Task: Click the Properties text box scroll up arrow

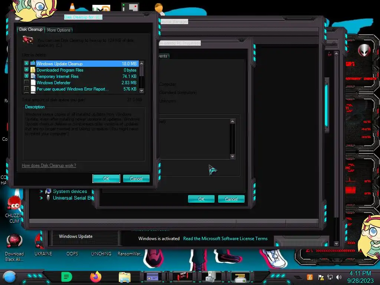Action: click(x=232, y=121)
